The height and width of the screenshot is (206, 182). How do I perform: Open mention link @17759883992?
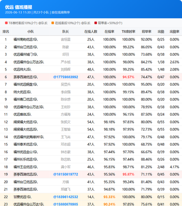[66, 77]
